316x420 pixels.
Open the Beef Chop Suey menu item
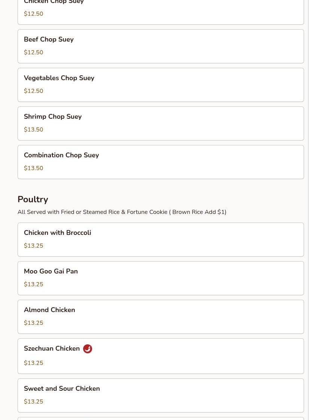pyautogui.click(x=161, y=46)
